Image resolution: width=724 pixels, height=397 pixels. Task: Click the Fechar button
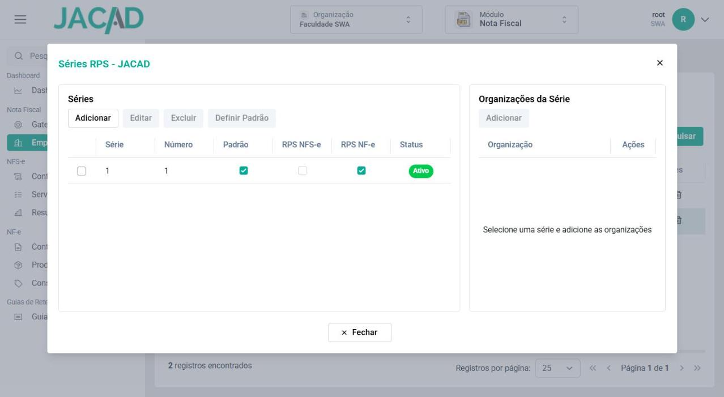click(x=360, y=332)
